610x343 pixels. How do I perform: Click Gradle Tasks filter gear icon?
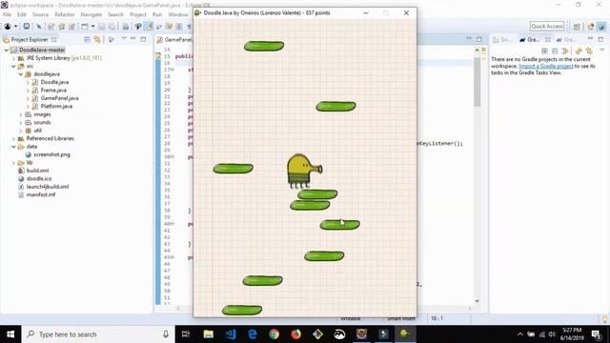click(589, 50)
